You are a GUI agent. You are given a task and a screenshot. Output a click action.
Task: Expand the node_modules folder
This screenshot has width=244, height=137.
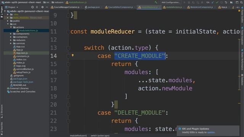point(8,18)
